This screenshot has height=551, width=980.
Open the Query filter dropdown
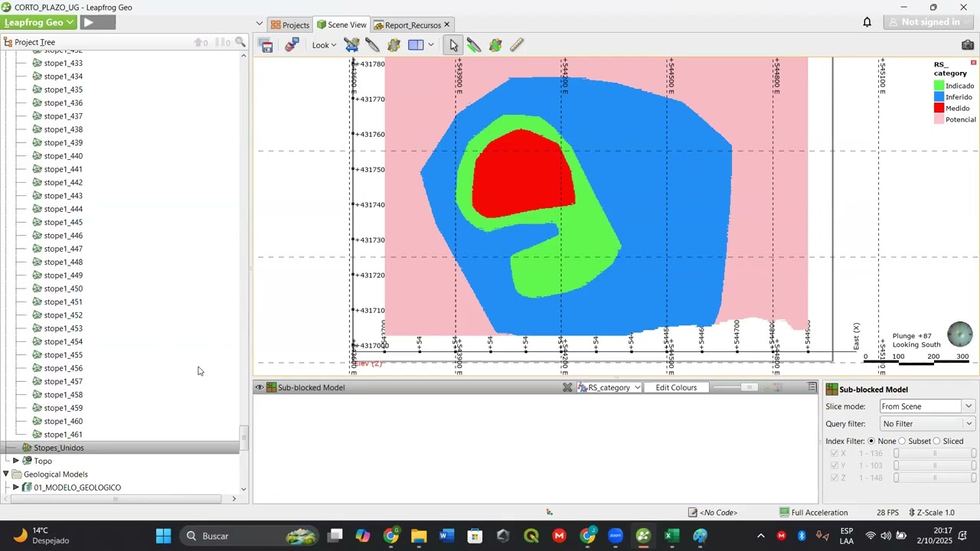927,424
